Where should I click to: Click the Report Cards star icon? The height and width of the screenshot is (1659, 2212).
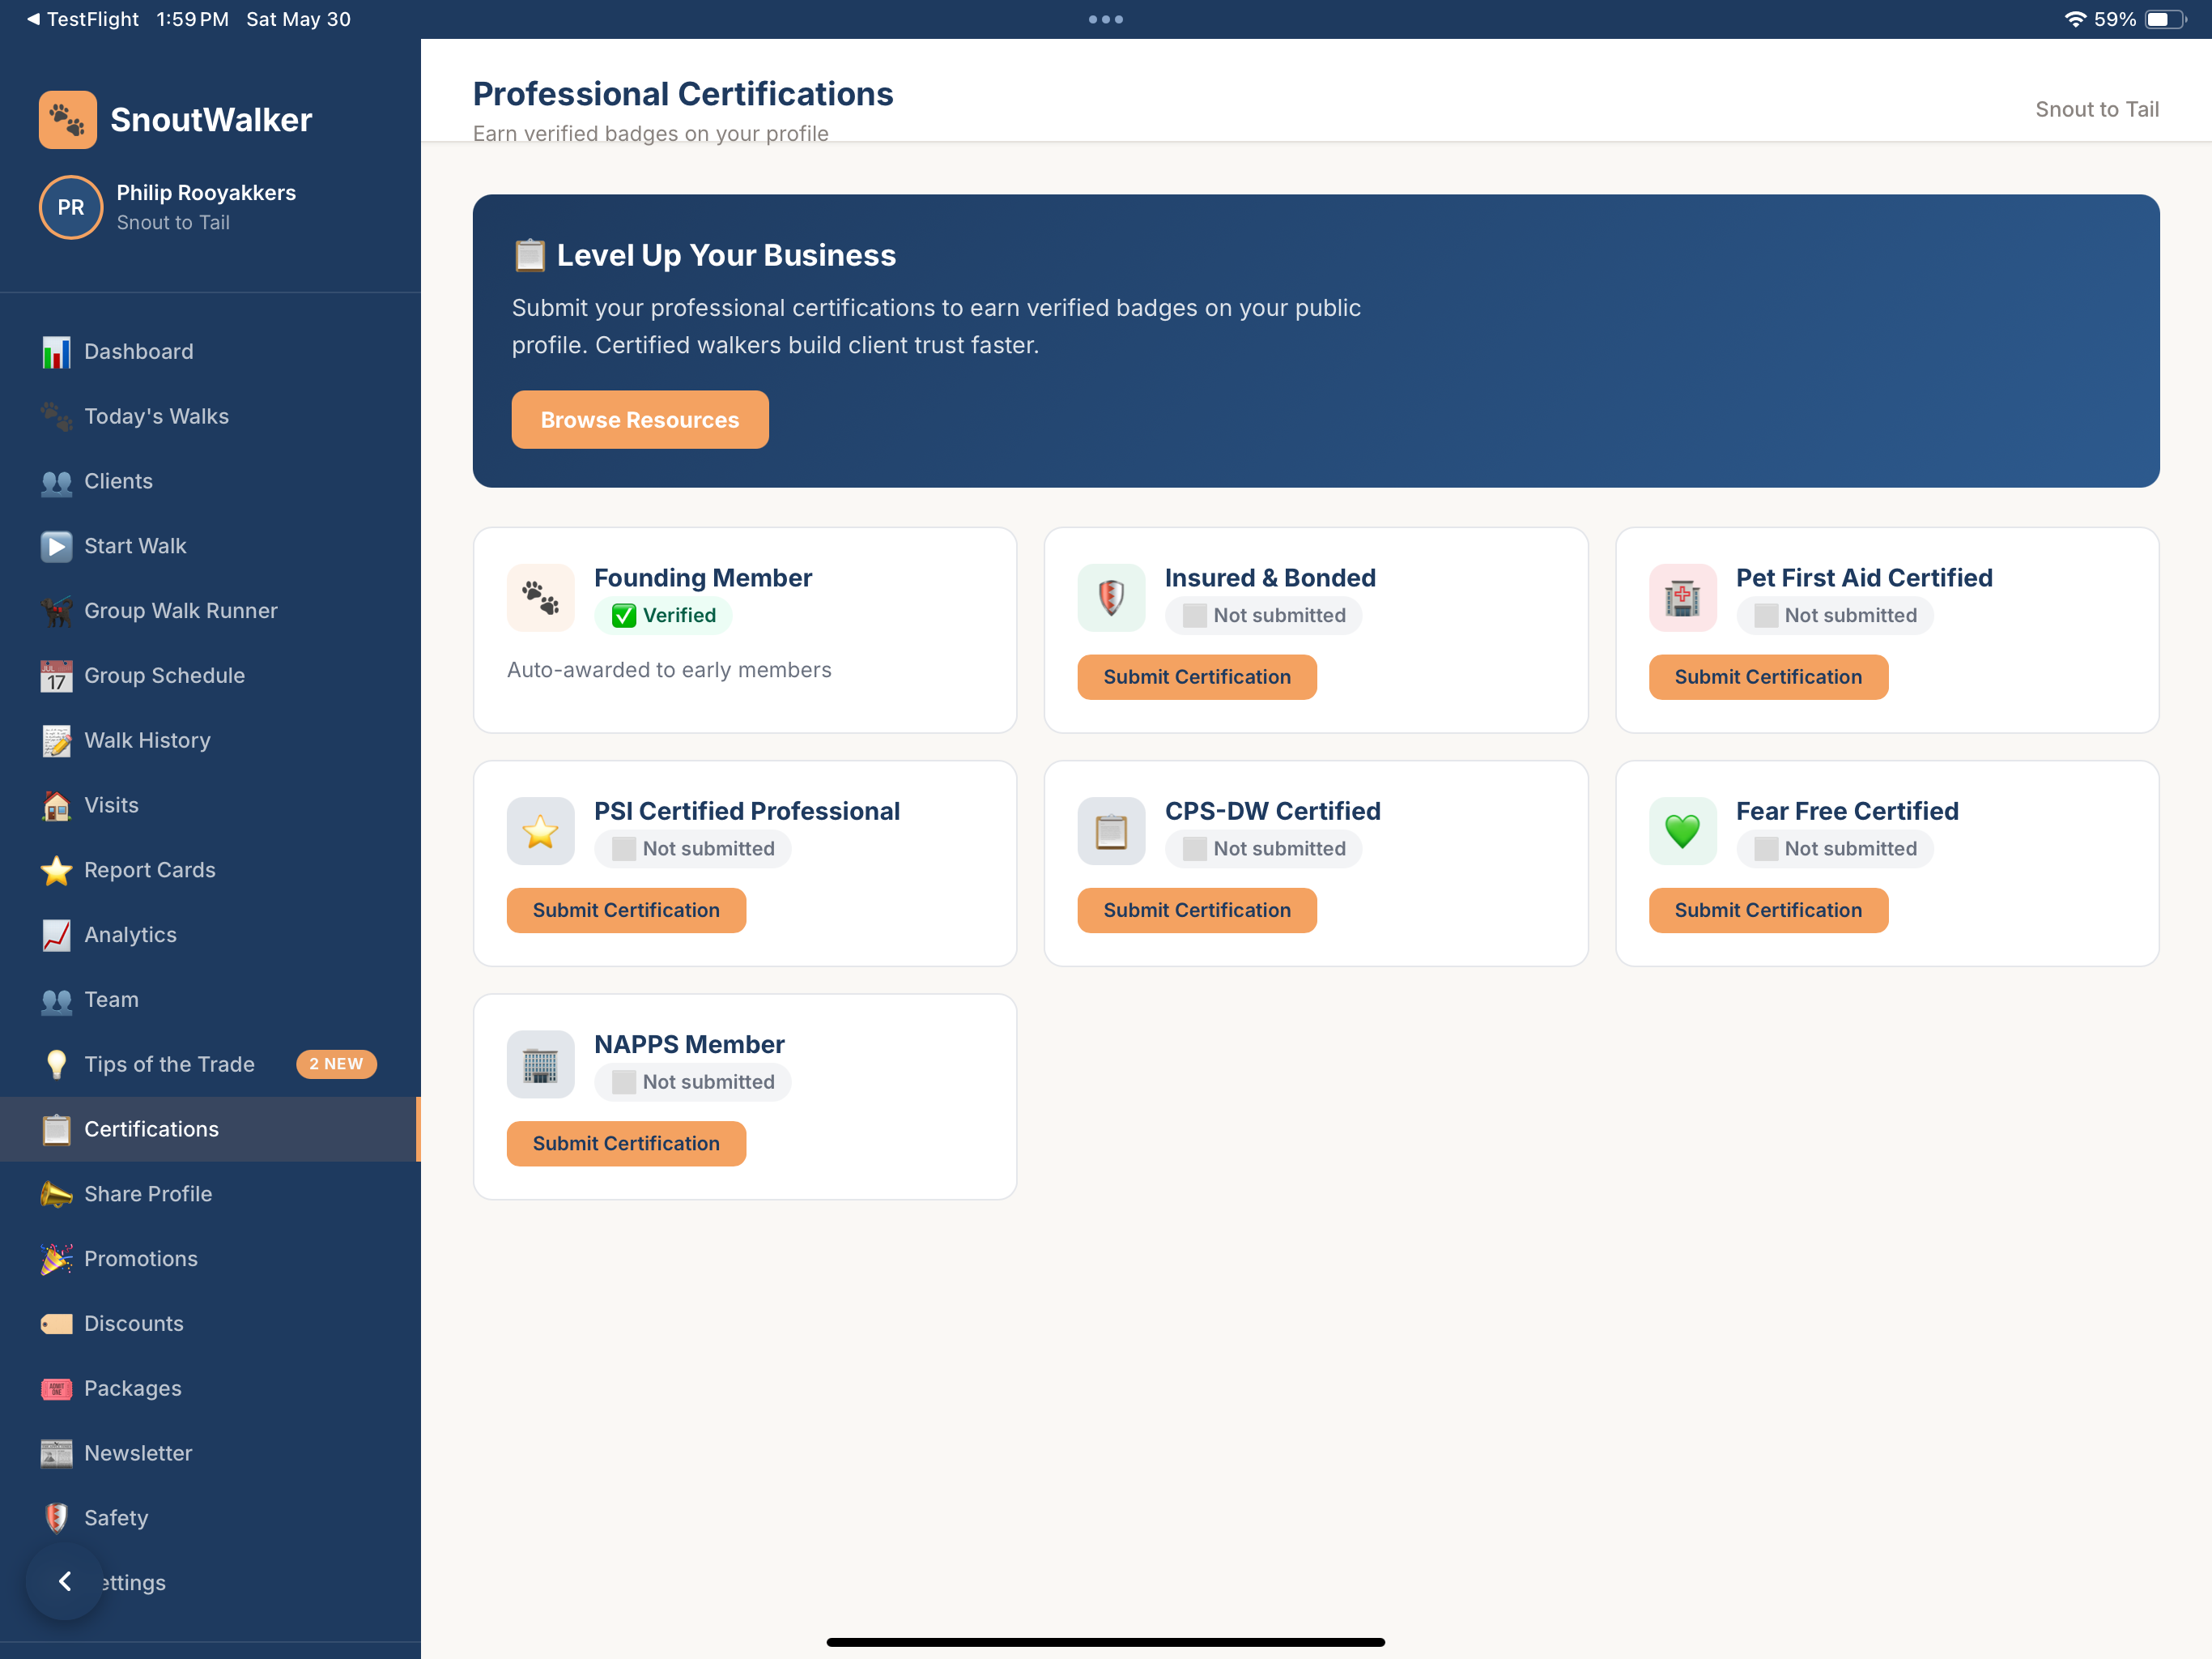[x=56, y=871]
